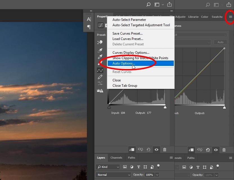Click background panel's white point slider
Screen dimensions: 234x180
click(224, 108)
